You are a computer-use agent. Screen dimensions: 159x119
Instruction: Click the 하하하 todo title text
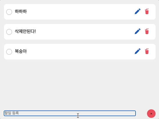tap(21, 11)
